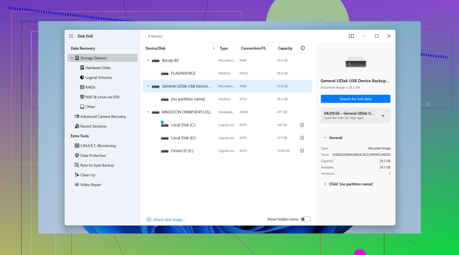Viewport: 459px width, 255px height.
Task: Click the sort arrow in Device/Disk header
Action: tap(214, 48)
